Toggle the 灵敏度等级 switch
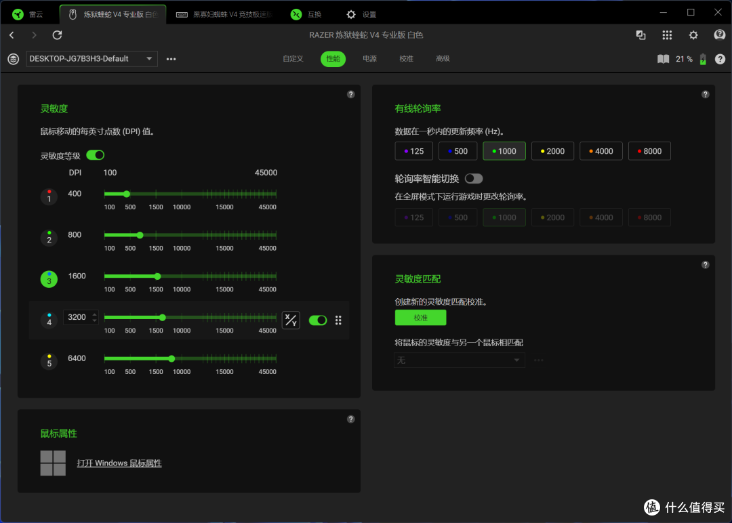Screen dimensions: 732x523 pyautogui.click(x=96, y=155)
